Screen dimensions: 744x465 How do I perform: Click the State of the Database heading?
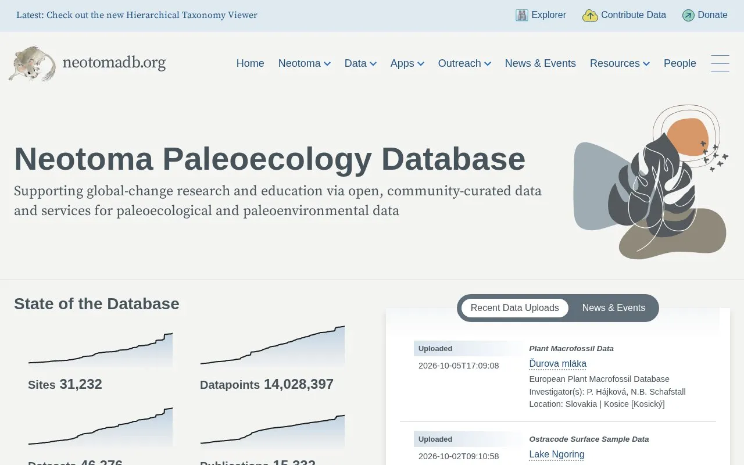tap(96, 304)
